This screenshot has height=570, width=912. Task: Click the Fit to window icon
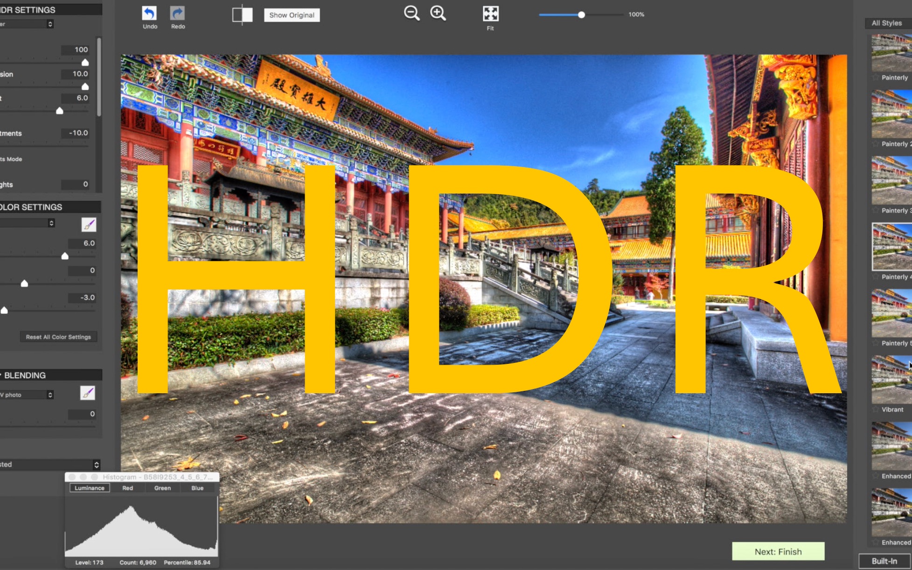490,14
